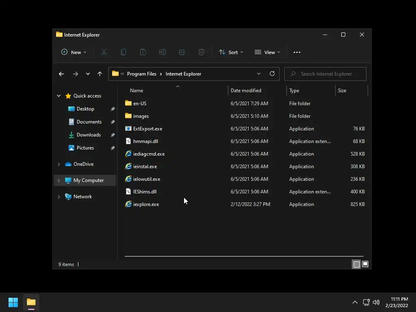416x312 pixels.
Task: Refresh the current folder view
Action: [x=272, y=74]
